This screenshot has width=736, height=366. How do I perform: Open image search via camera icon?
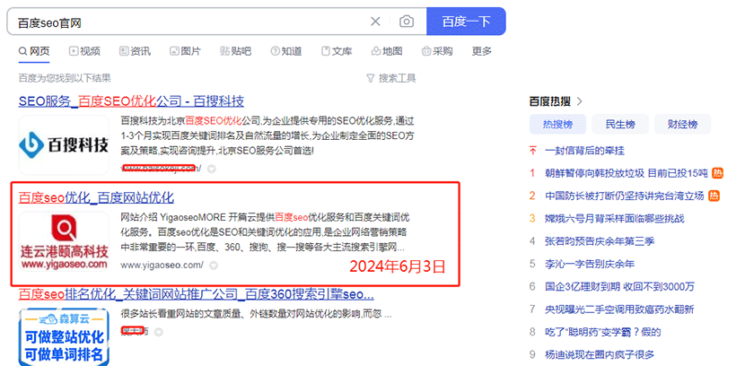point(407,22)
